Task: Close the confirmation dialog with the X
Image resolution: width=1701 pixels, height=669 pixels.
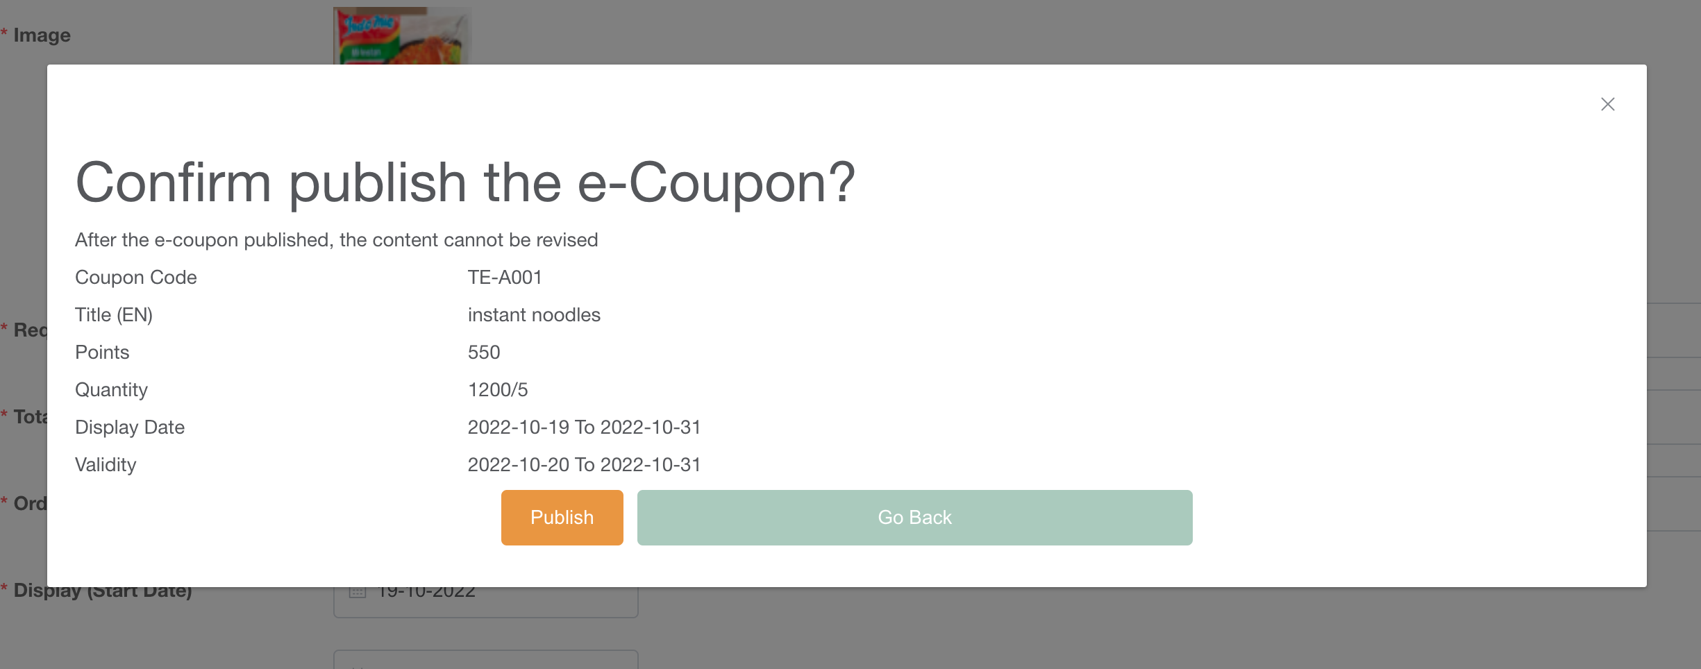Action: (x=1607, y=104)
